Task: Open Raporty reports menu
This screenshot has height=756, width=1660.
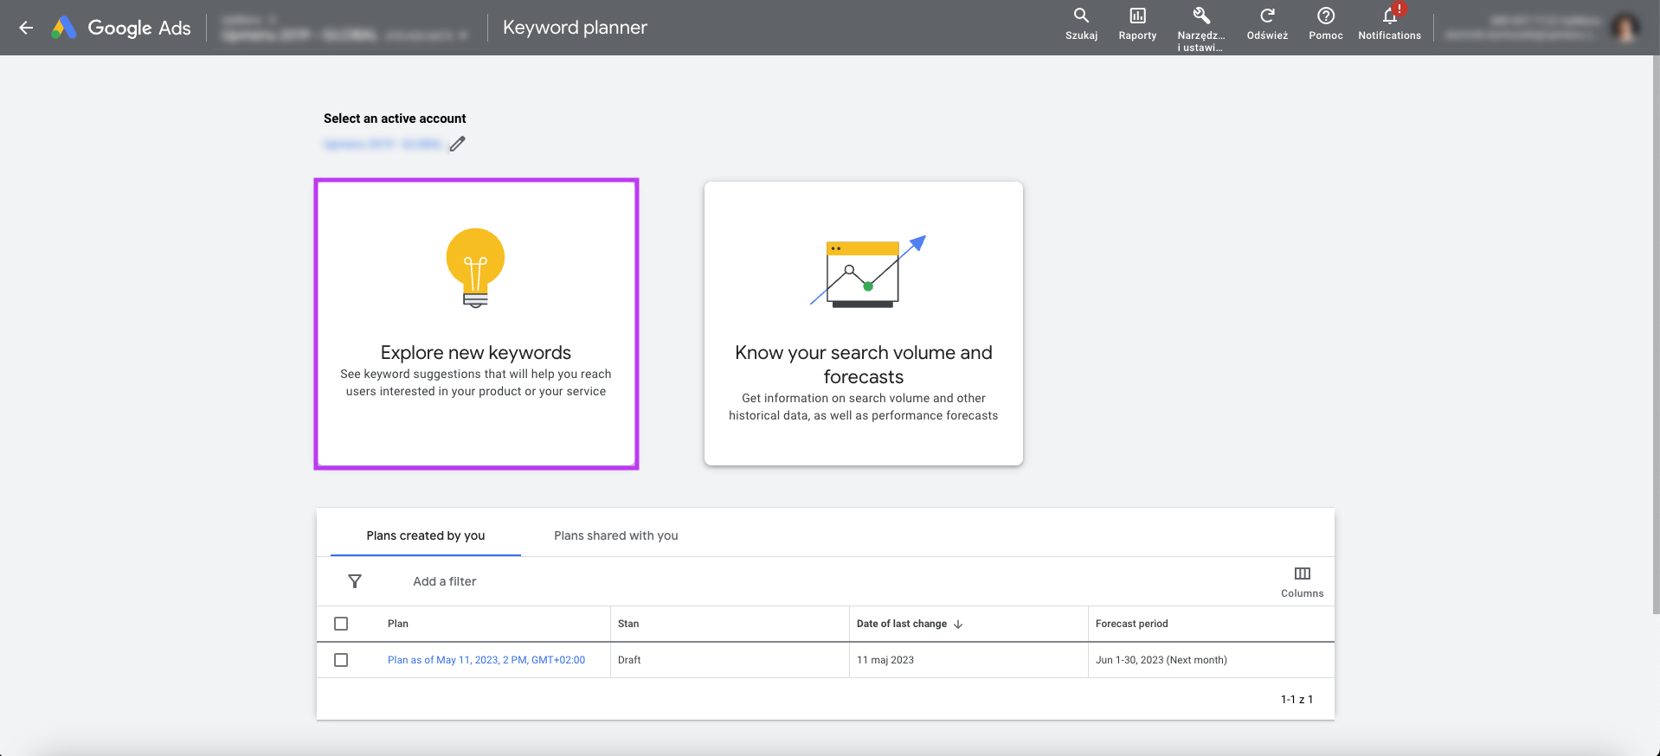Action: pos(1137,24)
